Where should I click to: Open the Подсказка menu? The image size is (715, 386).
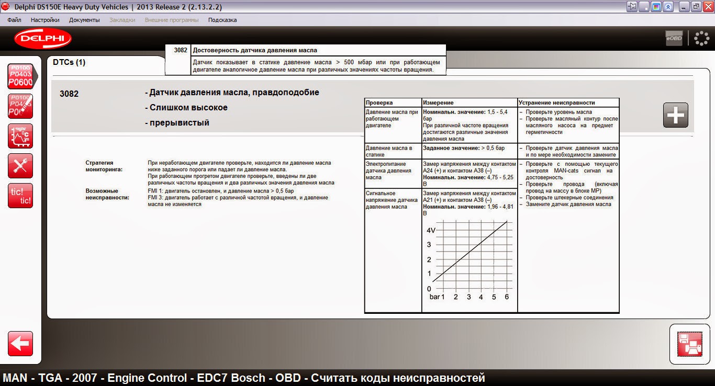pos(222,20)
